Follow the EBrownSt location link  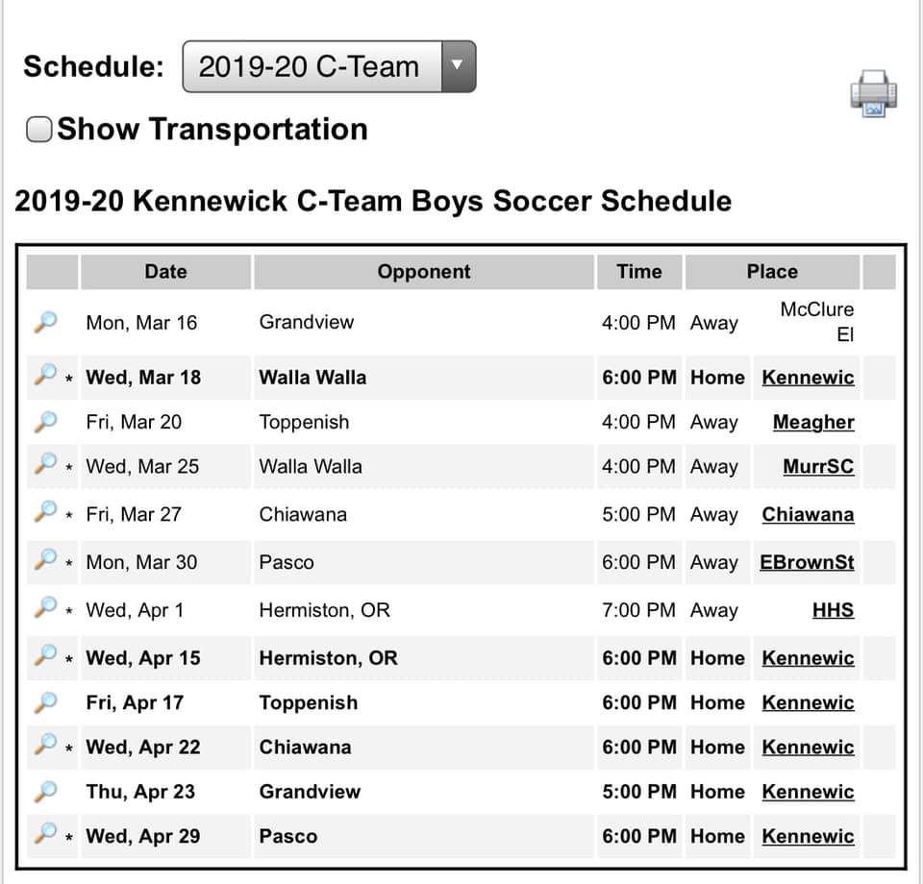pyautogui.click(x=807, y=562)
